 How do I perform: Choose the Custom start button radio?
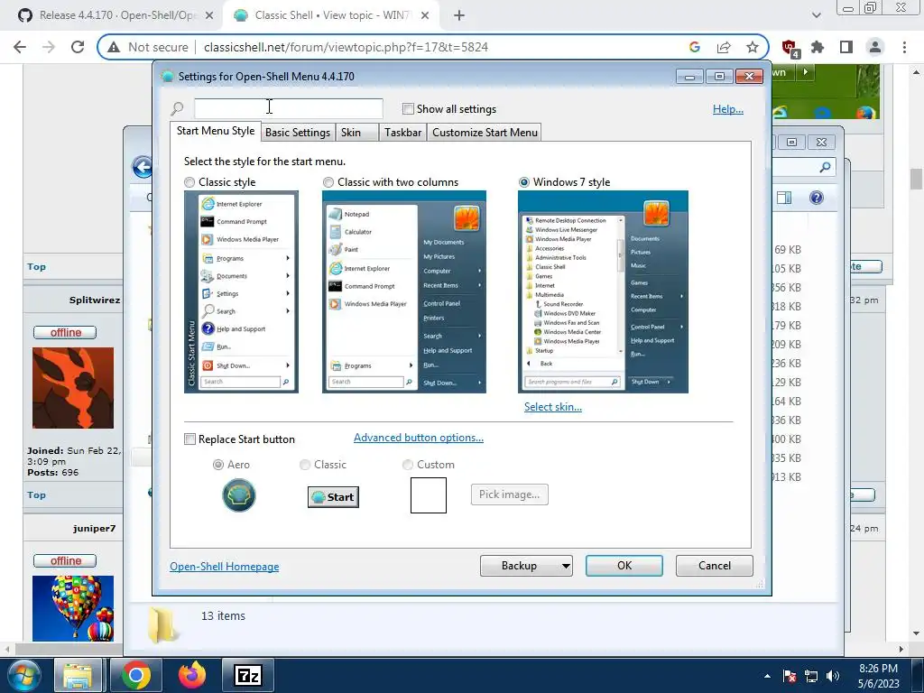(x=407, y=465)
